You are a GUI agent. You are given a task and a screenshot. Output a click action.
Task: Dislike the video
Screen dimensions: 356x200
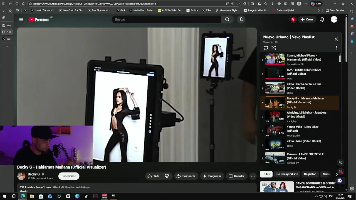167,176
